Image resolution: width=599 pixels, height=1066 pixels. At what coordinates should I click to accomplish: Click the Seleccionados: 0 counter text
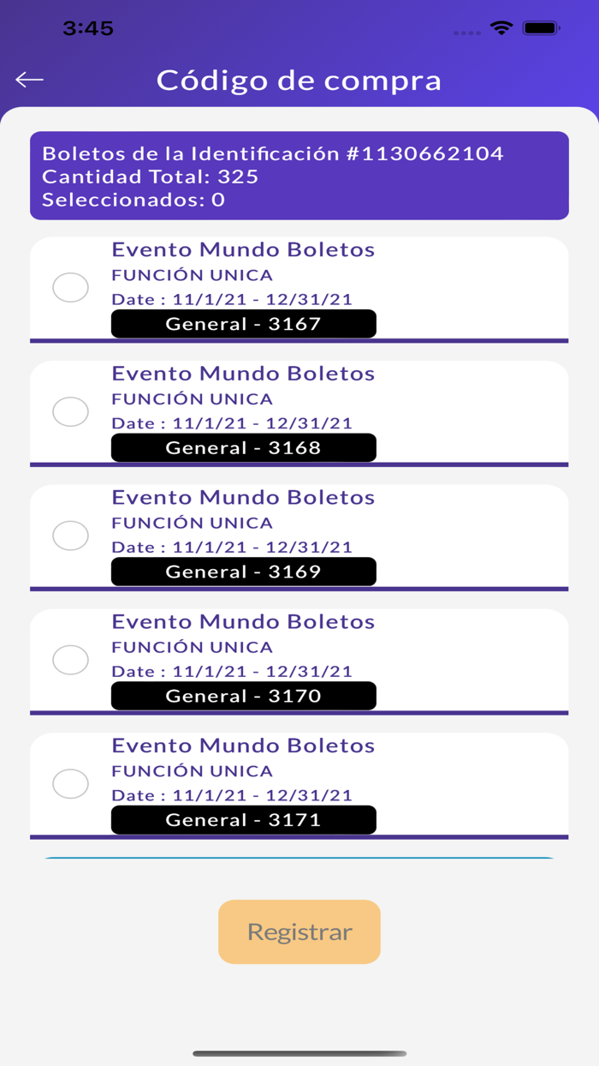pyautogui.click(x=133, y=200)
